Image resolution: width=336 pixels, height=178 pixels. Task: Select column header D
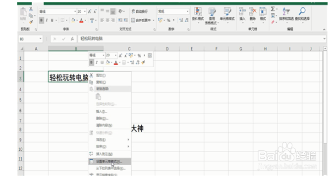tap(167, 49)
